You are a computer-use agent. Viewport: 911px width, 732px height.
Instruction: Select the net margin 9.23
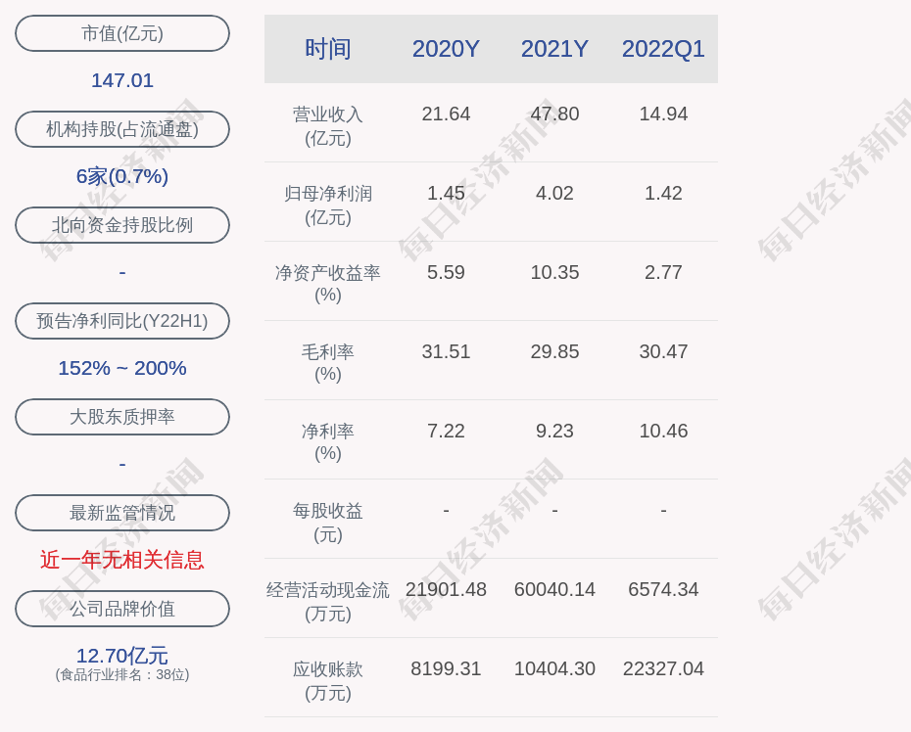point(554,431)
